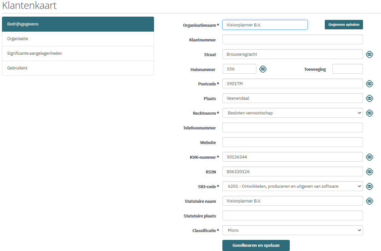The width and height of the screenshot is (381, 251).
Task: Click the Statutaire naam input field
Action: click(293, 201)
